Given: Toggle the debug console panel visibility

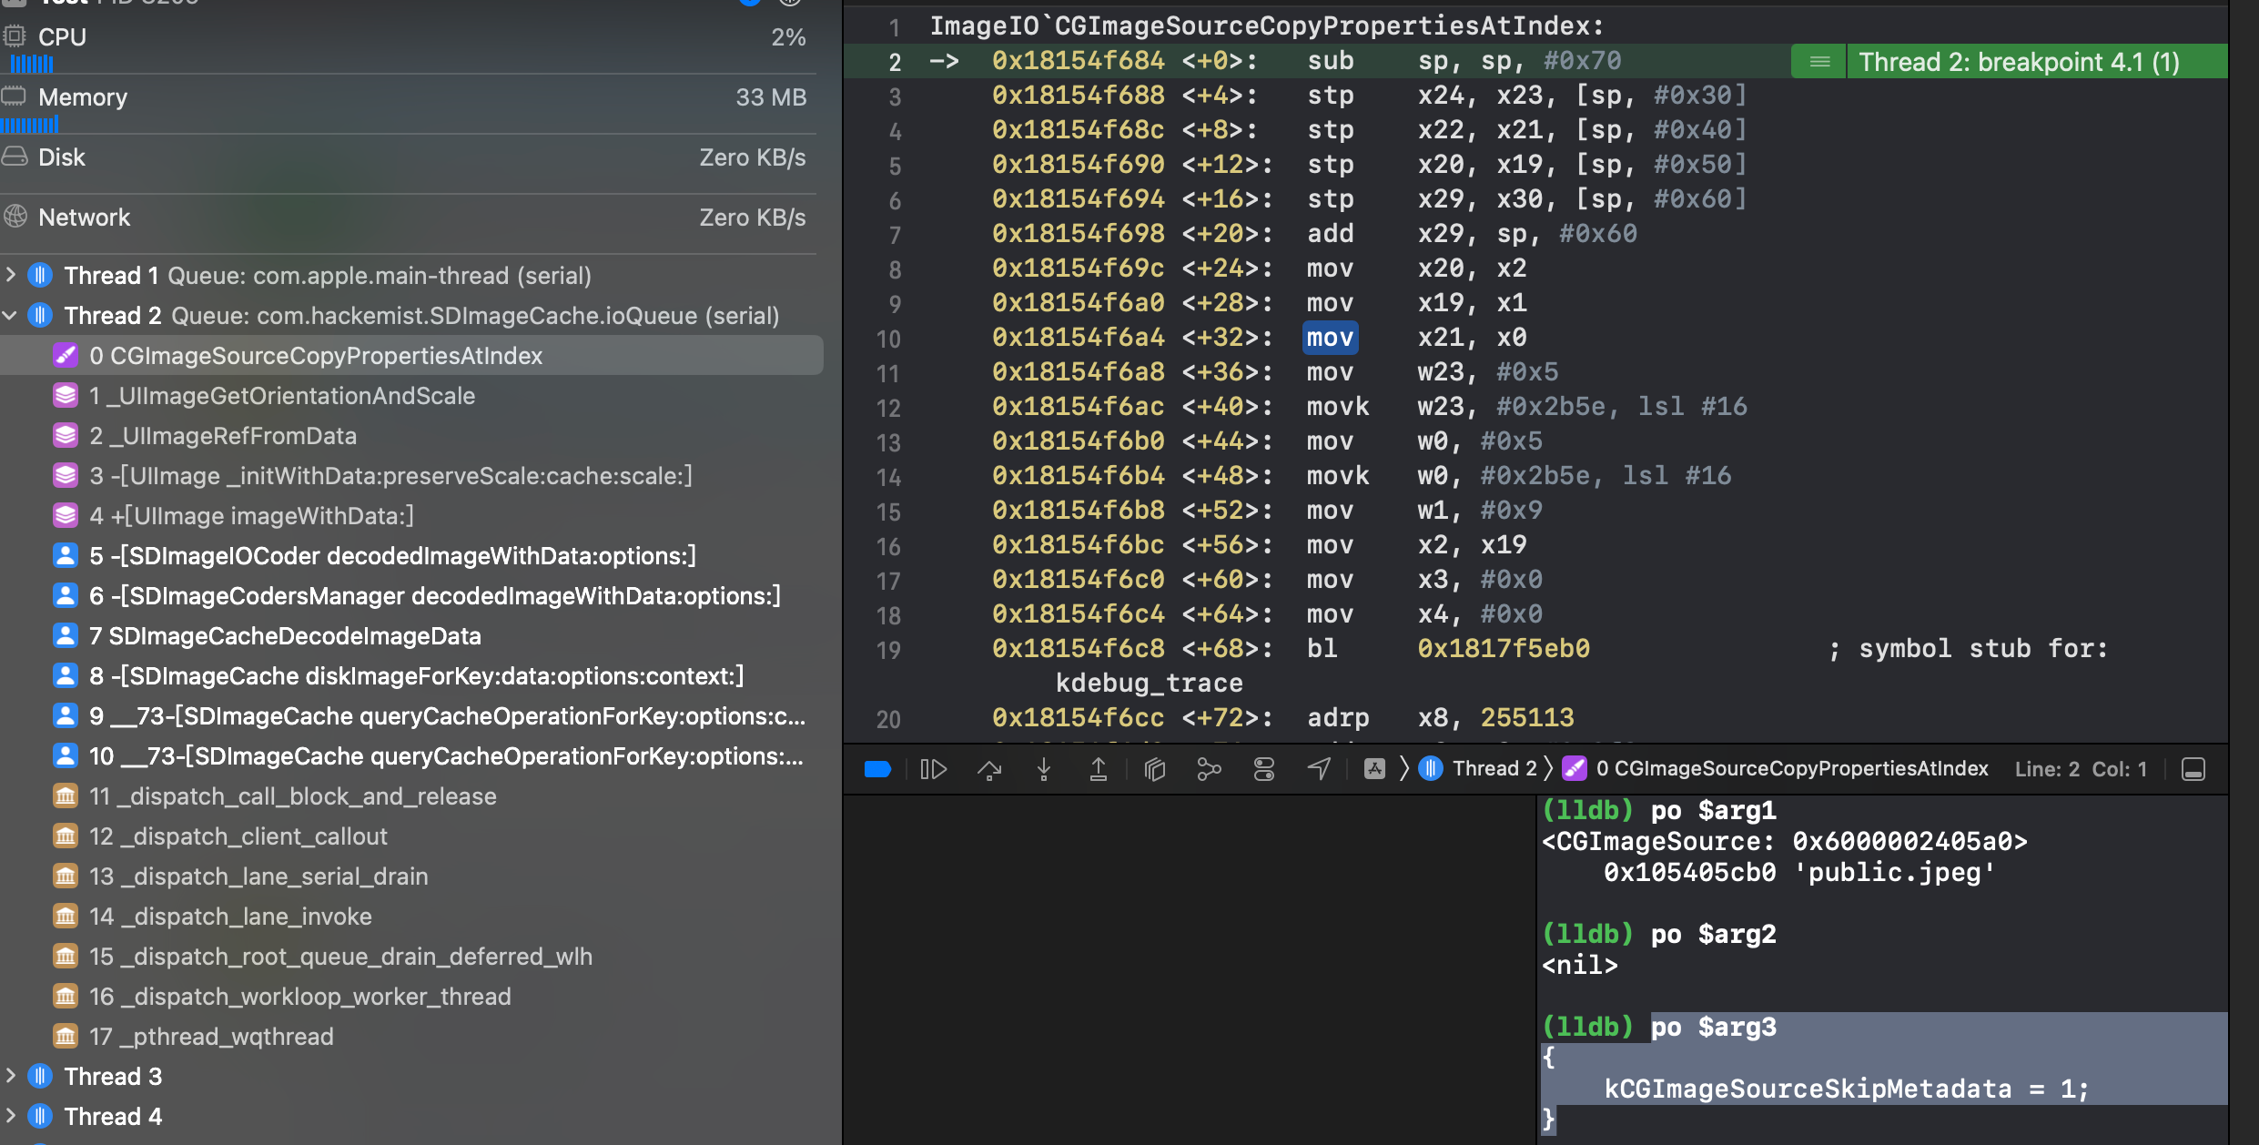Looking at the screenshot, I should click(2193, 770).
